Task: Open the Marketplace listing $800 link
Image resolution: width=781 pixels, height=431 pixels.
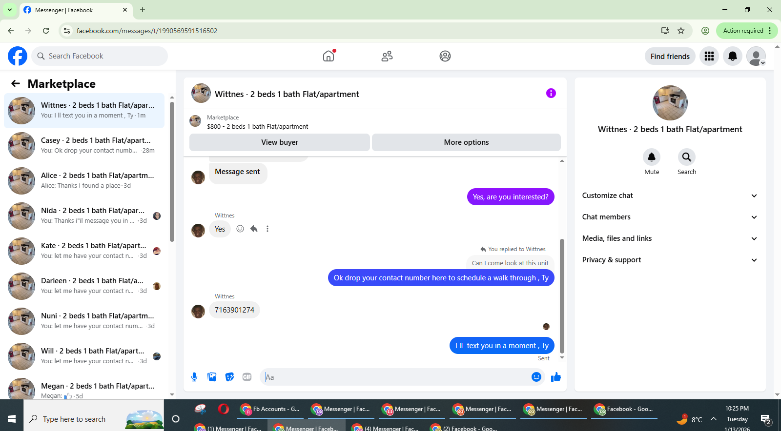Action: pos(257,126)
